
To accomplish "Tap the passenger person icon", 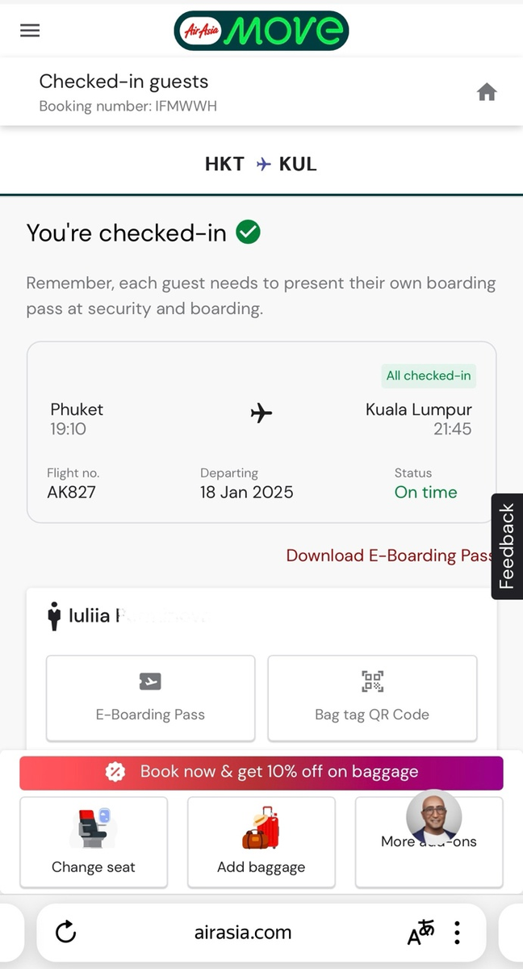I will [x=55, y=616].
